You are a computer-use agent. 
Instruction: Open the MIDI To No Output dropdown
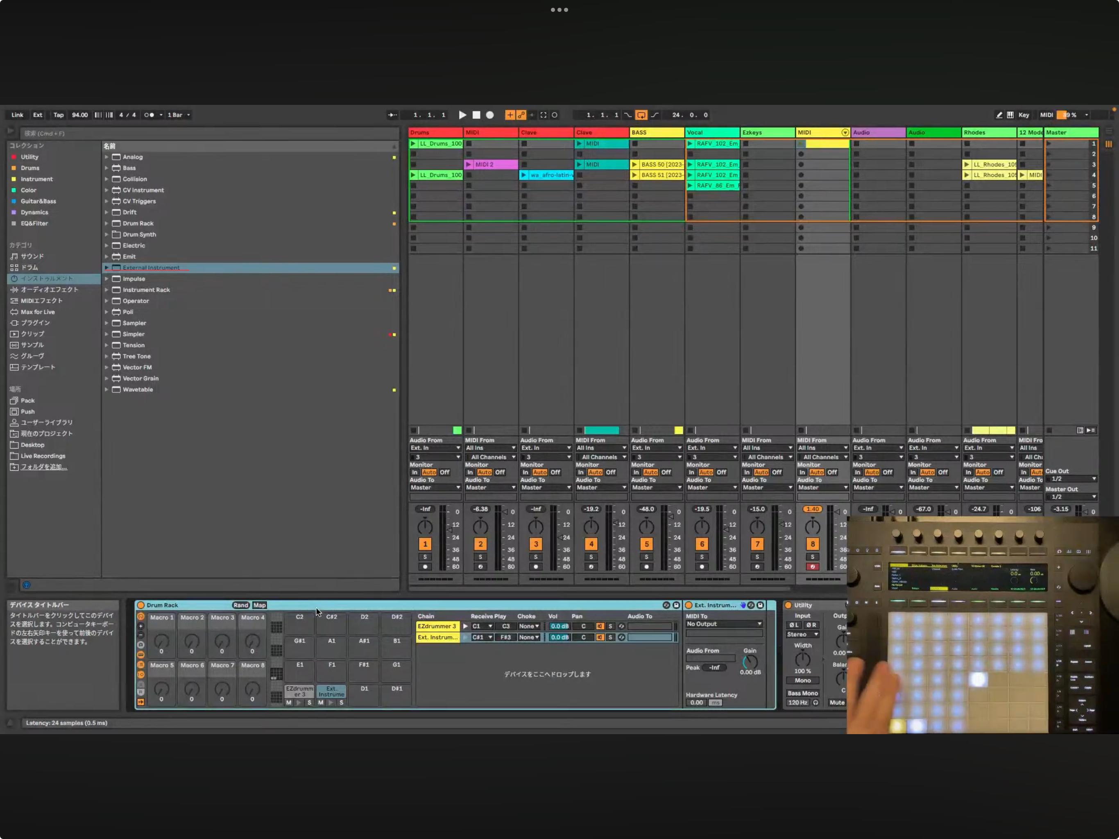[x=724, y=624]
